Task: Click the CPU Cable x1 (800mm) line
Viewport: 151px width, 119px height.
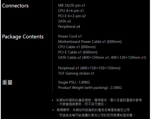Action: pyautogui.click(x=77, y=47)
